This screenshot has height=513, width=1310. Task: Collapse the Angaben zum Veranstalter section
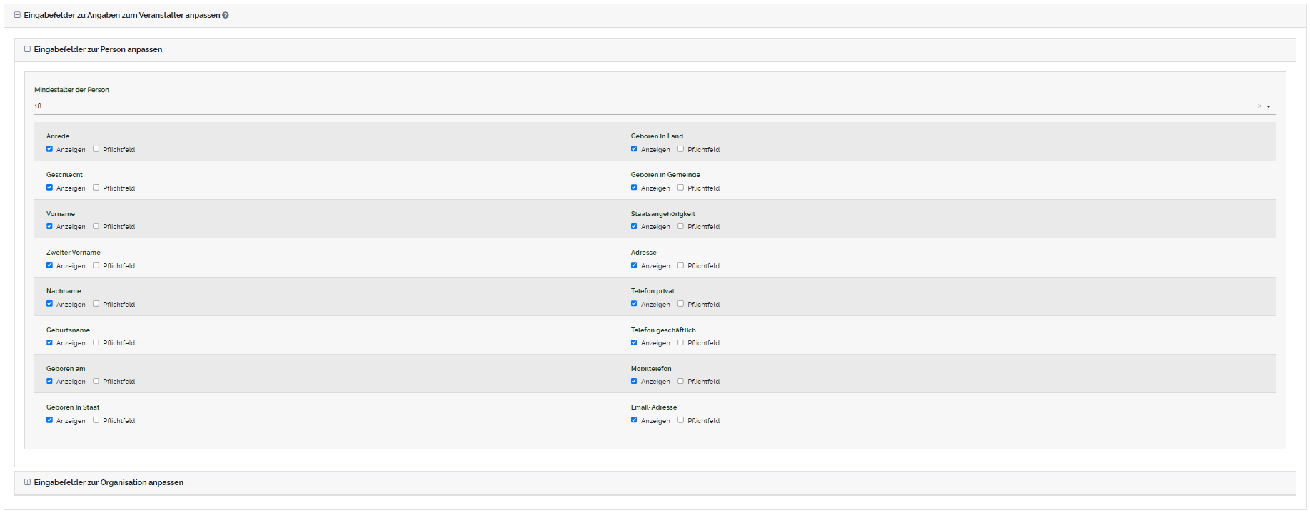(x=17, y=15)
